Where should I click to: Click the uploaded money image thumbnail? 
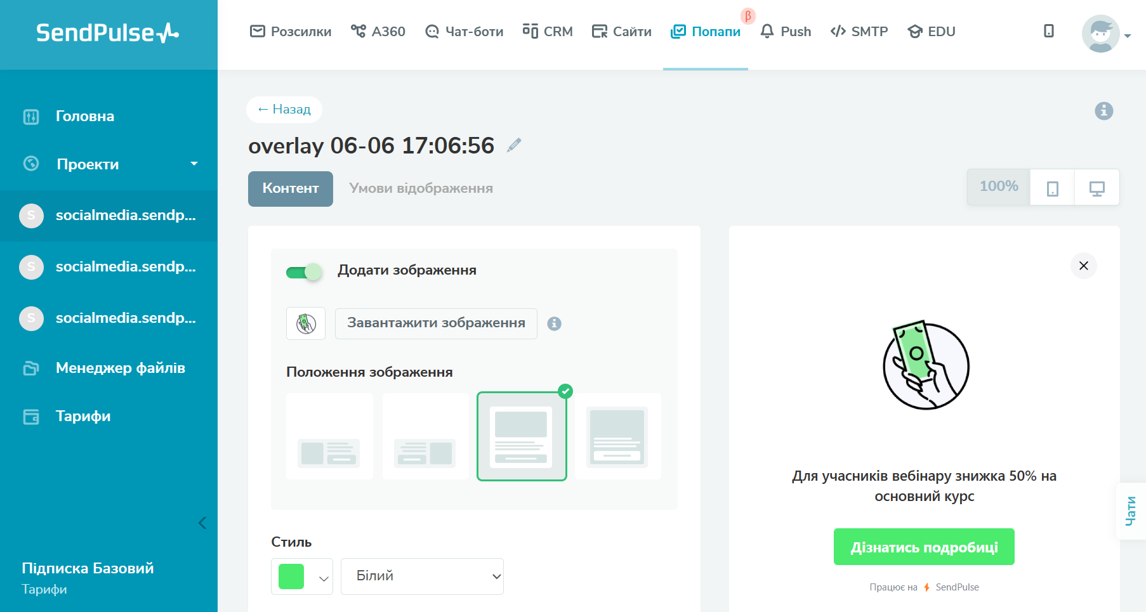[x=306, y=323]
